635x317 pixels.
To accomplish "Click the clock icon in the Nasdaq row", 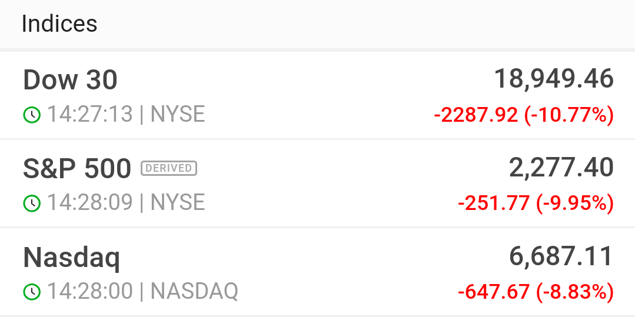I will tap(32, 292).
